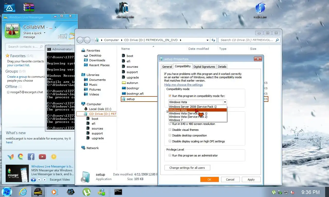
Task: Click the Search CD Drive field
Action: (249, 40)
